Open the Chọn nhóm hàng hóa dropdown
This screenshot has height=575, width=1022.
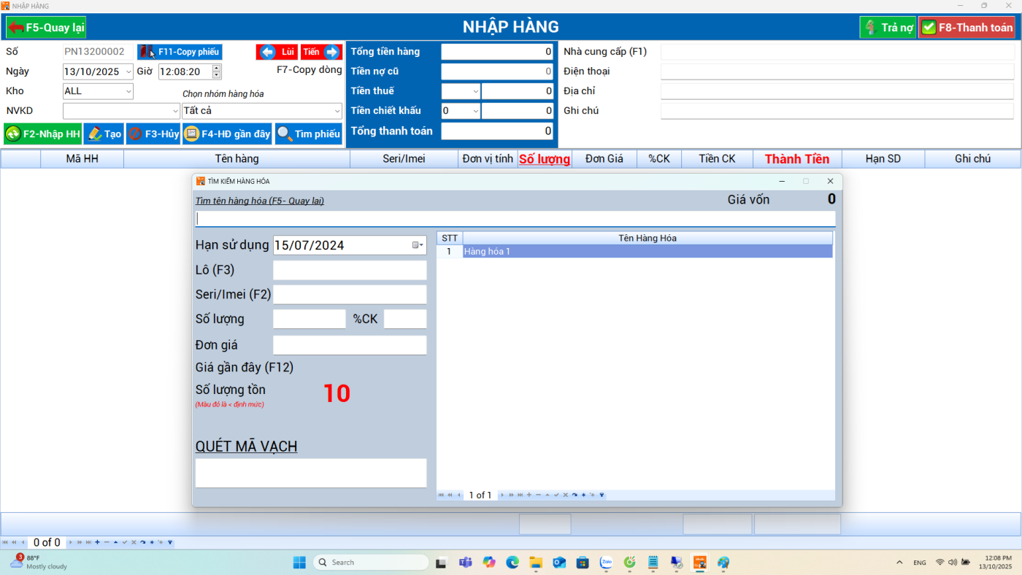337,111
